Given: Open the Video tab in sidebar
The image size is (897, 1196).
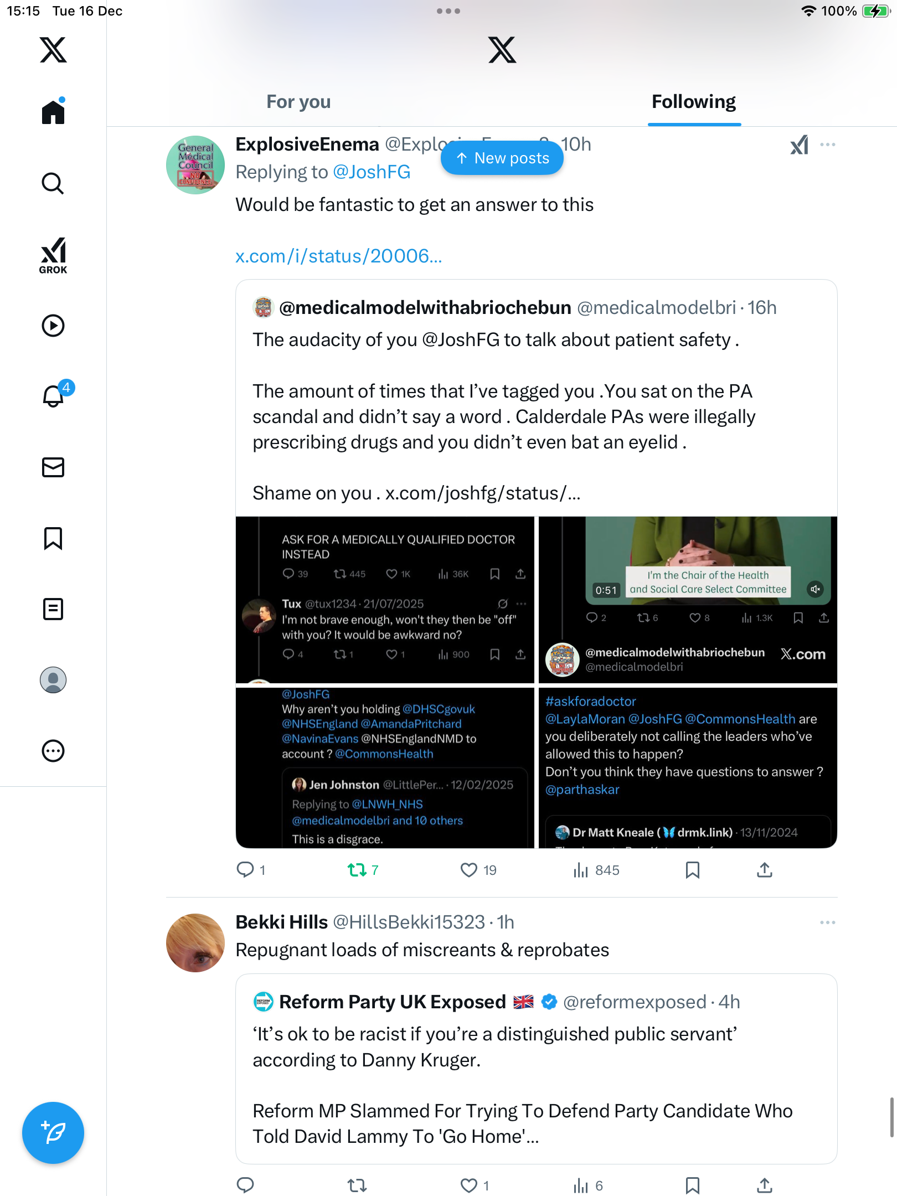Looking at the screenshot, I should coord(53,326).
